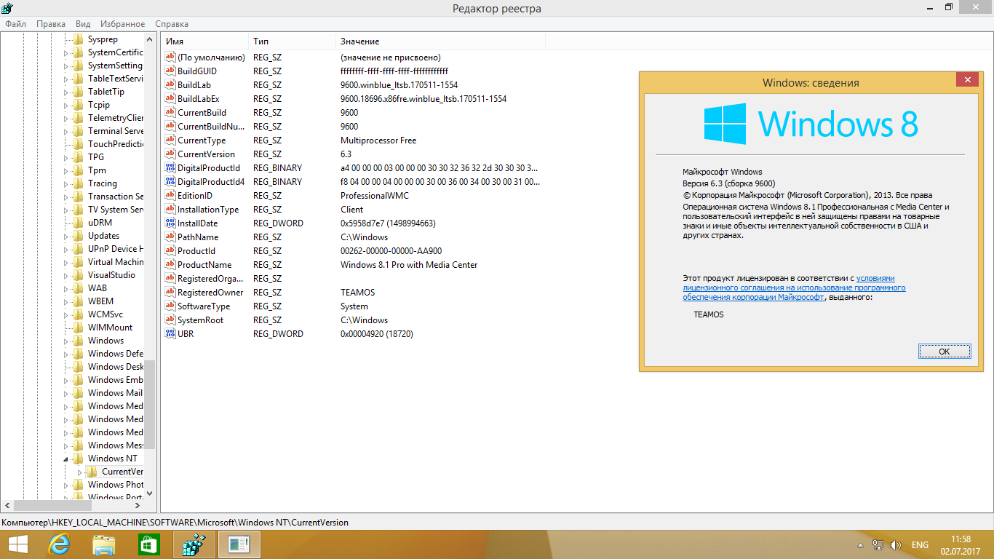The height and width of the screenshot is (559, 994).
Task: Expand the Windows Defender tree node
Action: (65, 354)
